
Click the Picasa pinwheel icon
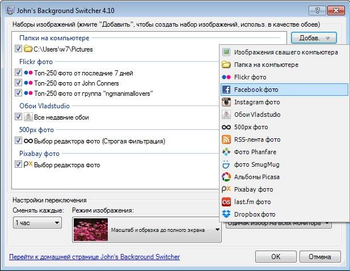click(x=226, y=177)
